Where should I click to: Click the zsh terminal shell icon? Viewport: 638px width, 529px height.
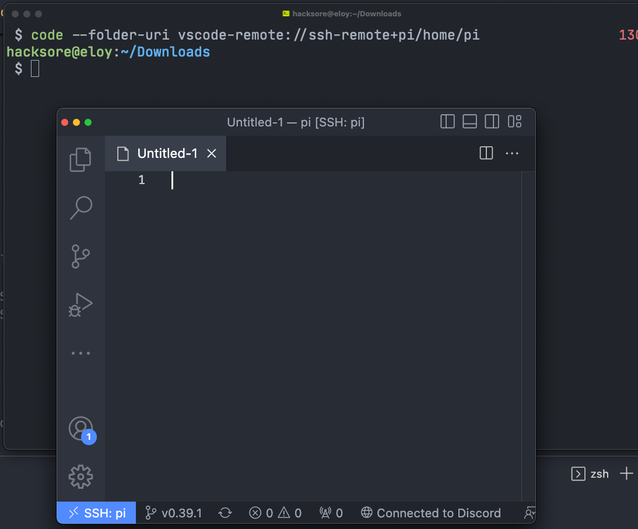point(578,474)
